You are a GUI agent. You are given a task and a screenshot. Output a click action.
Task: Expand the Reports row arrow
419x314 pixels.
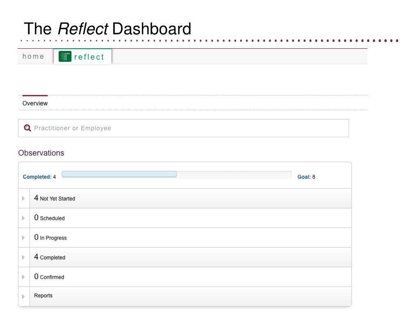tap(23, 296)
